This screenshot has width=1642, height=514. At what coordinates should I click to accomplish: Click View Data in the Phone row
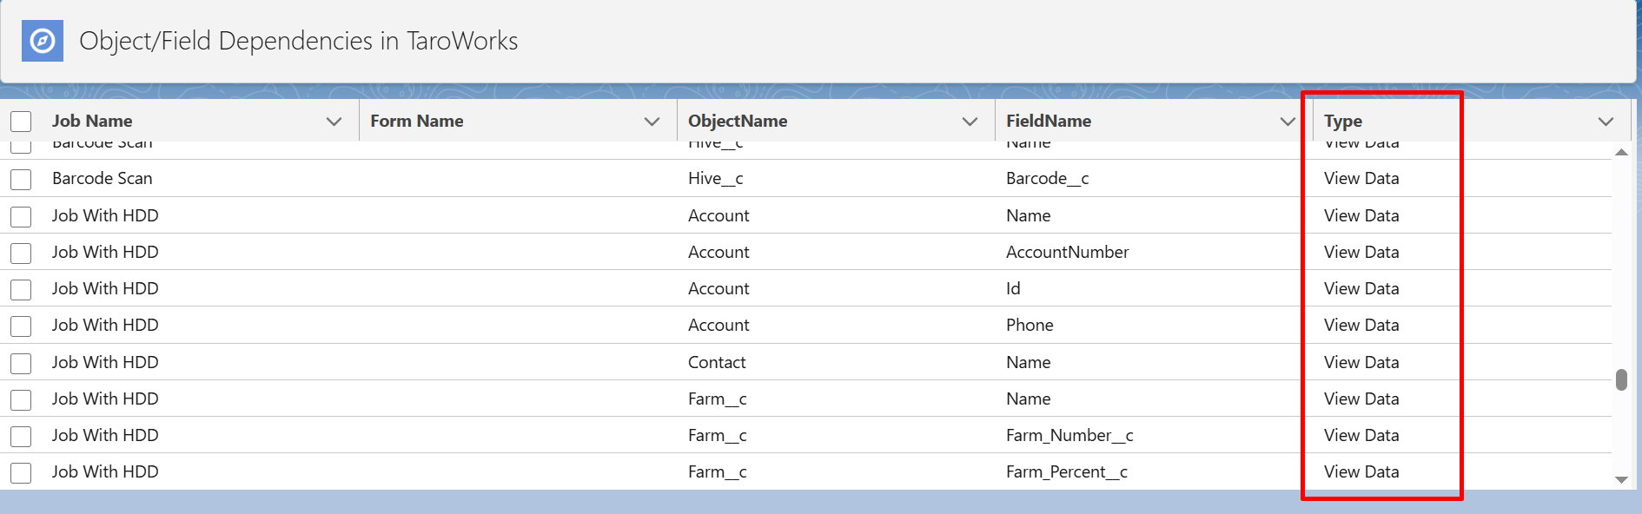pos(1361,325)
